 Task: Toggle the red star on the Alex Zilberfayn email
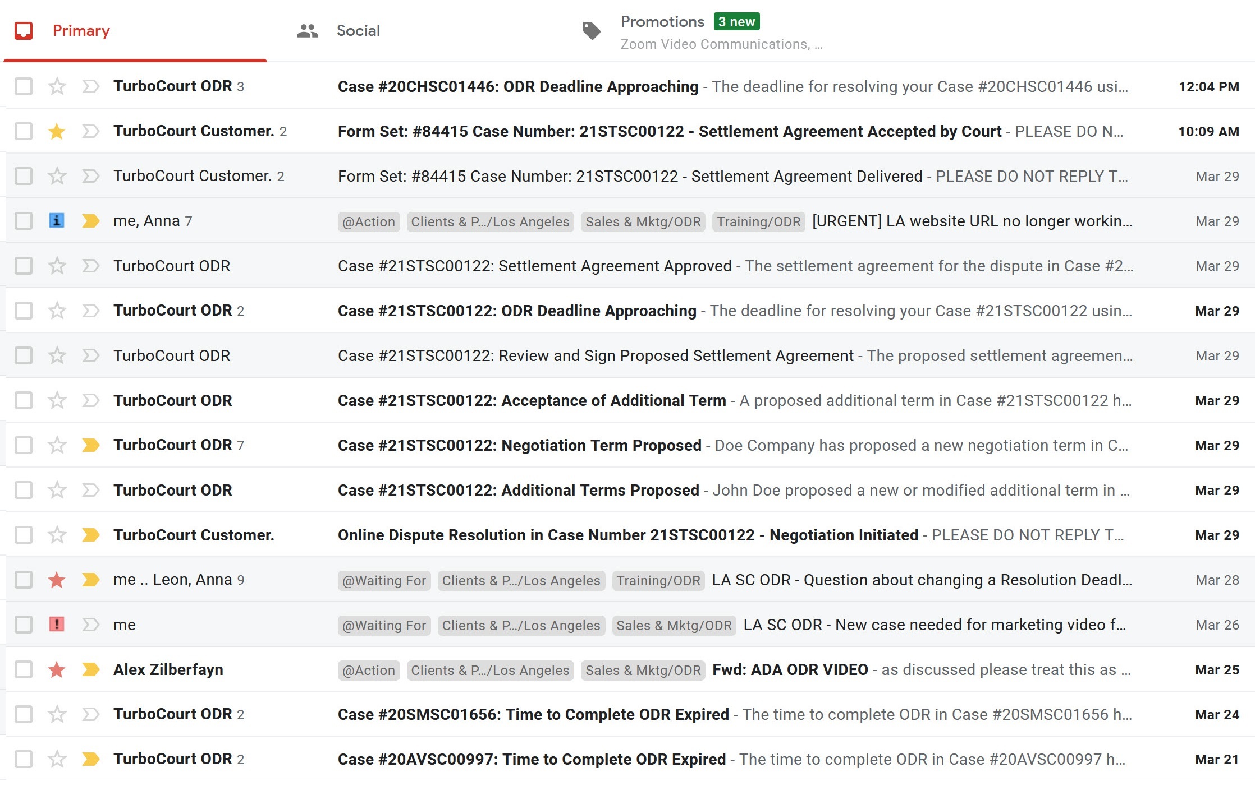pos(57,669)
